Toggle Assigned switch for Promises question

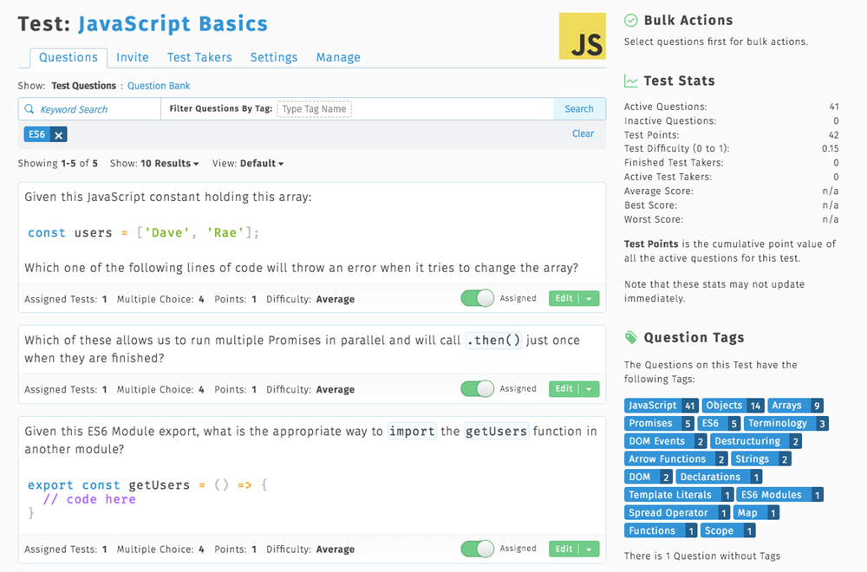[x=477, y=388]
